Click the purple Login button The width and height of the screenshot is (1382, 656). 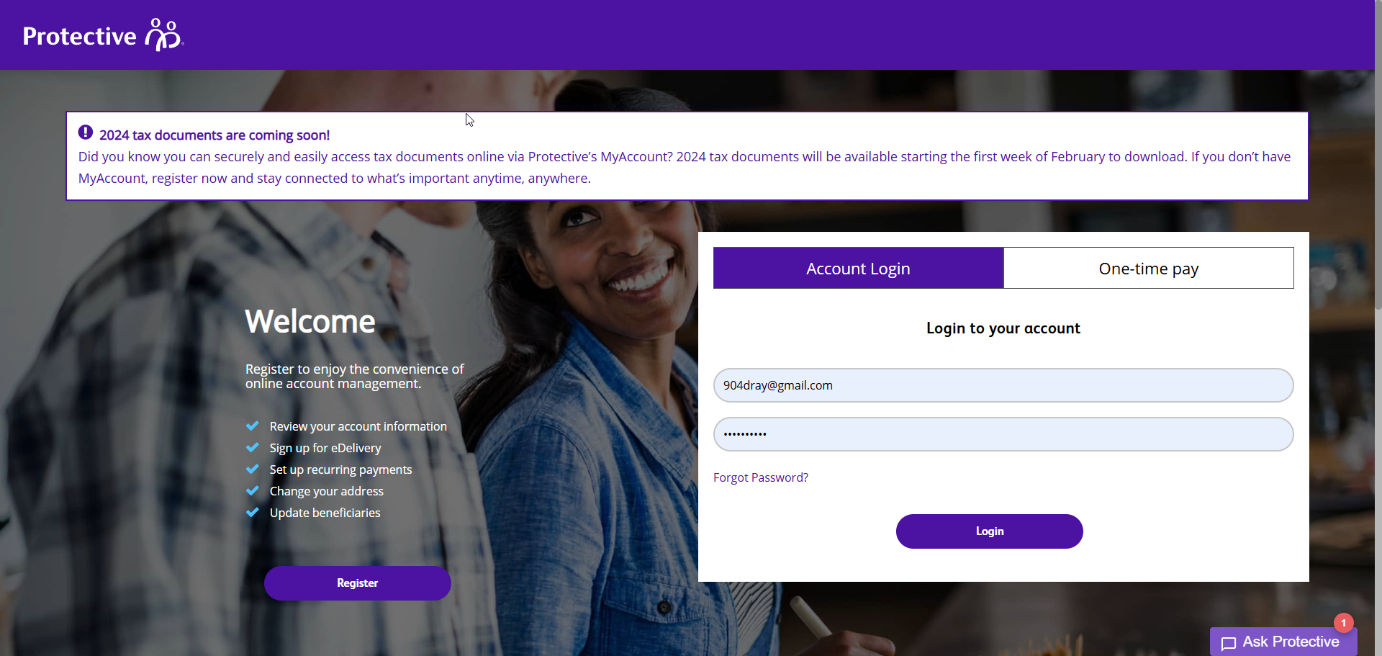pos(989,531)
